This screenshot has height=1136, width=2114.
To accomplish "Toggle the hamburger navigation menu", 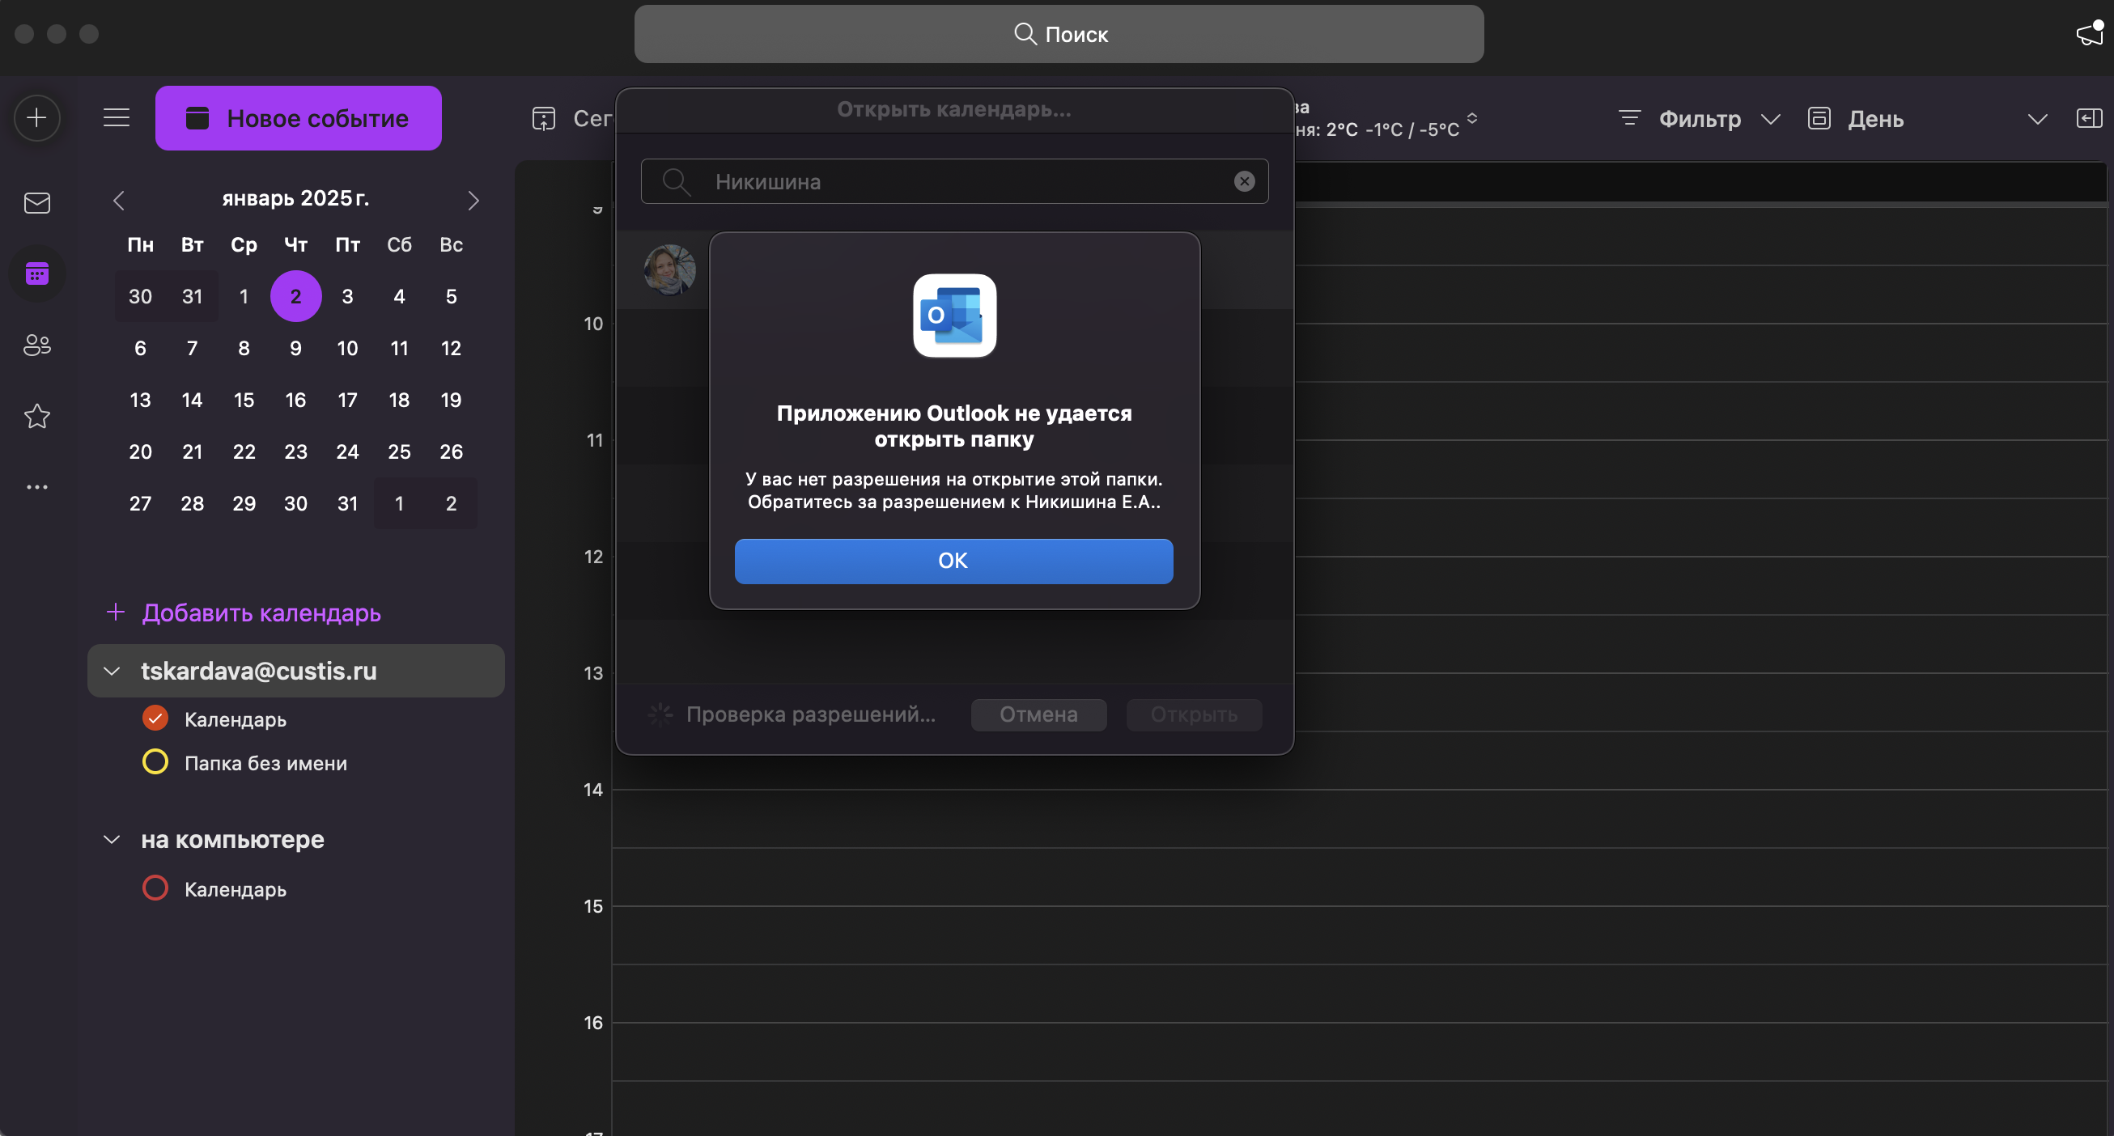I will (117, 118).
